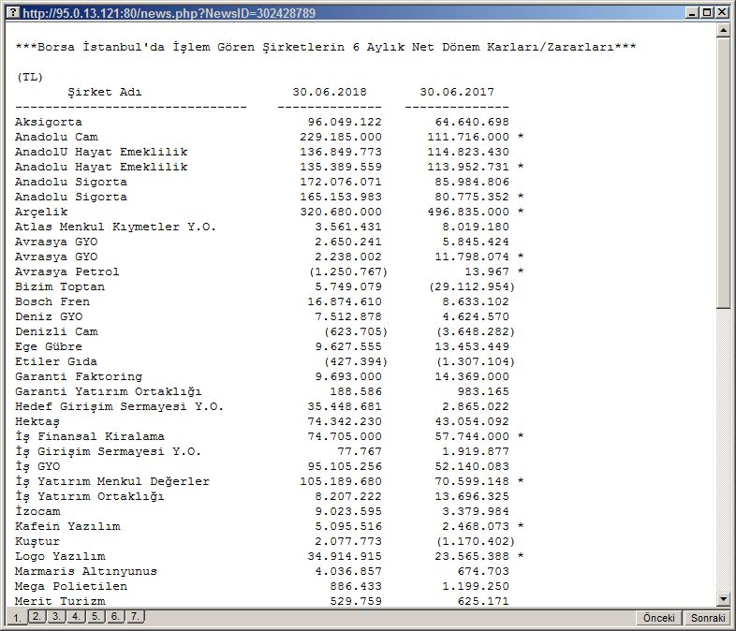
Task: Click Logo Yazılım 2018 value 34.914.915
Action: (345, 557)
